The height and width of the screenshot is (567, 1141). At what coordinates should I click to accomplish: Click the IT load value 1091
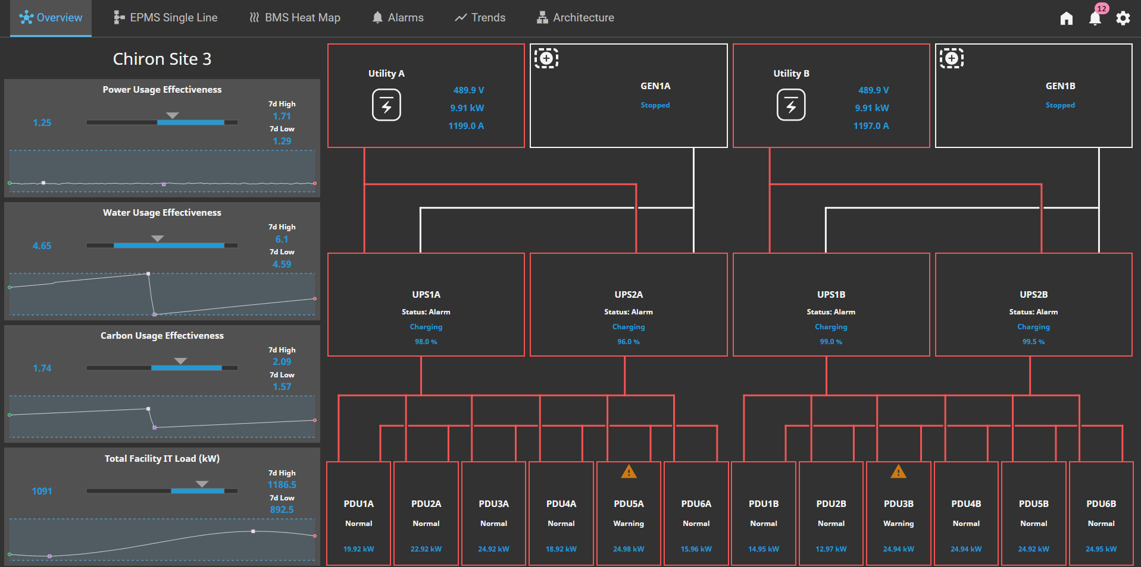click(42, 491)
